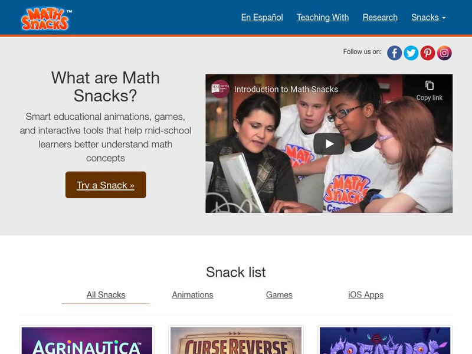Visit the Math Snacks Pinterest page

click(427, 53)
